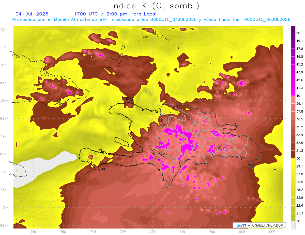Click the colorbar value "40"
Screen dimensions: 305x235
click(x=299, y=96)
